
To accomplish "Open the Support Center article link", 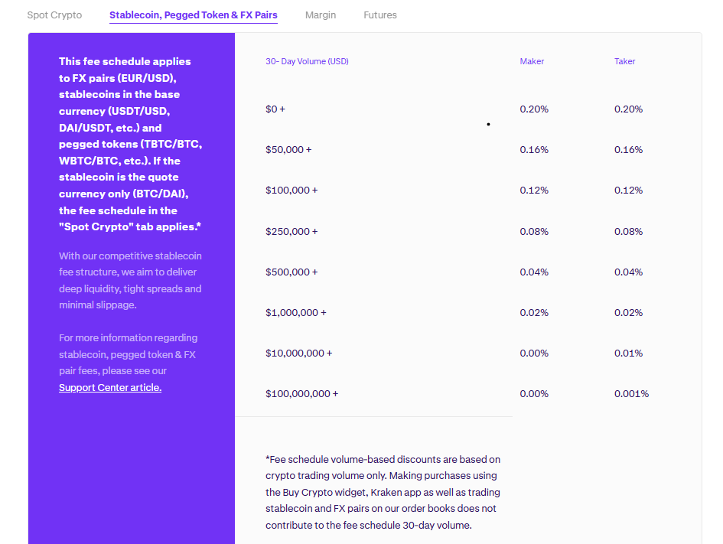I will point(109,387).
